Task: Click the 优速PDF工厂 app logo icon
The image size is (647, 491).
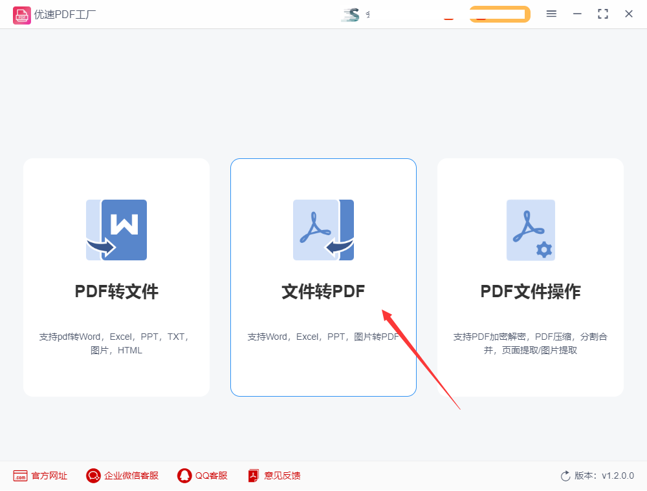Action: pyautogui.click(x=21, y=16)
